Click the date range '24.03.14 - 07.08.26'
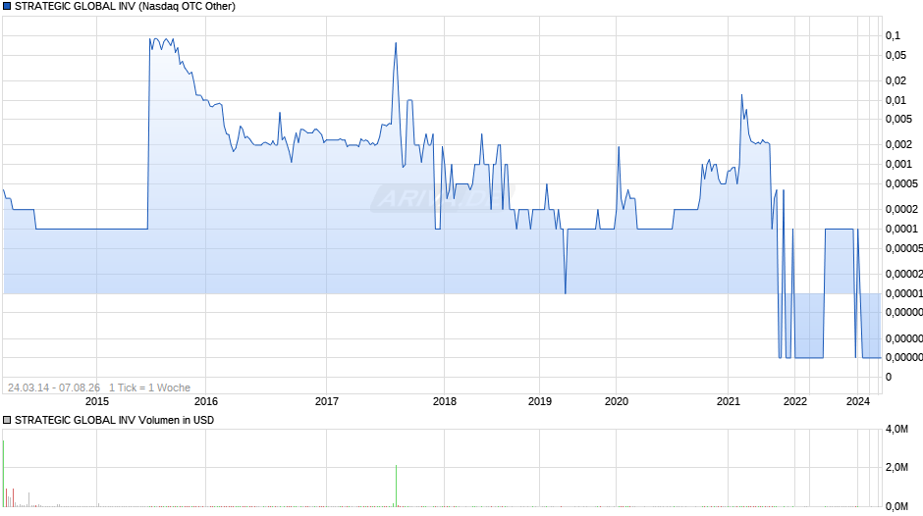The width and height of the screenshot is (923, 516). click(54, 387)
